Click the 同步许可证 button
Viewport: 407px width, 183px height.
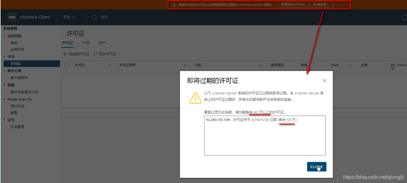[x=105, y=54]
